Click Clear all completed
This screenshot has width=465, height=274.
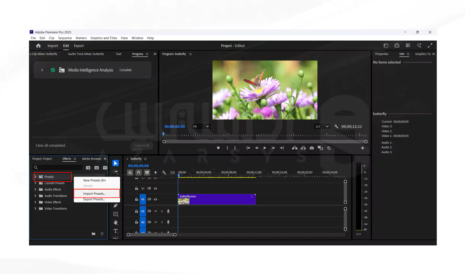click(x=50, y=145)
